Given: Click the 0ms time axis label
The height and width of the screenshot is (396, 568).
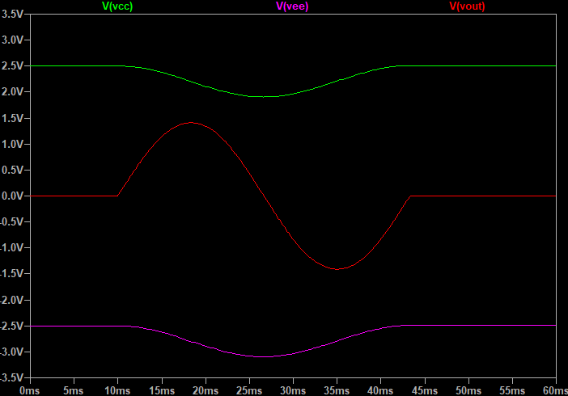Looking at the screenshot, I should [x=30, y=390].
